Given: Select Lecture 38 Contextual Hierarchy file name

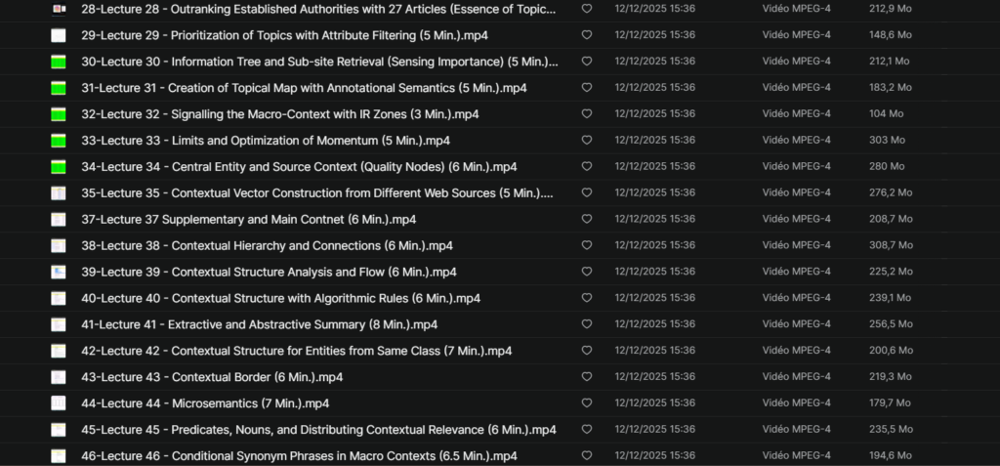Looking at the screenshot, I should tap(268, 246).
